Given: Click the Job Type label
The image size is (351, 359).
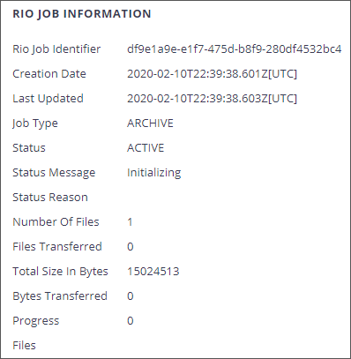Looking at the screenshot, I should (35, 123).
